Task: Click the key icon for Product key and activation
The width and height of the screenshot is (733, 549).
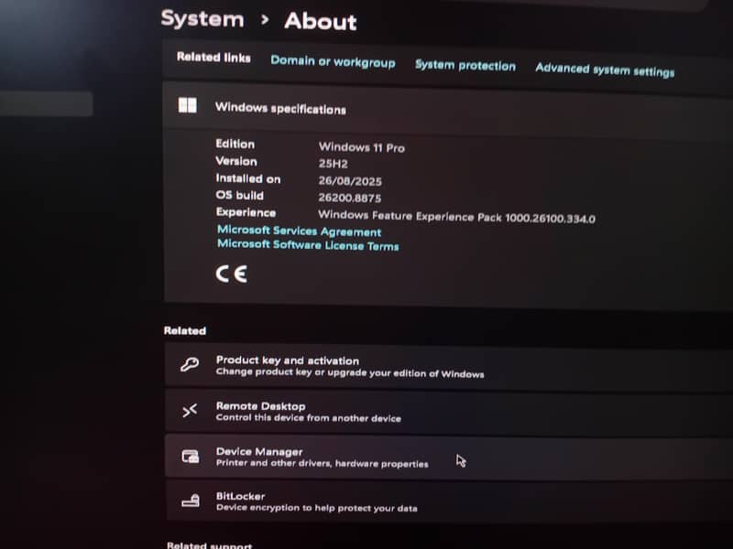Action: (x=190, y=364)
